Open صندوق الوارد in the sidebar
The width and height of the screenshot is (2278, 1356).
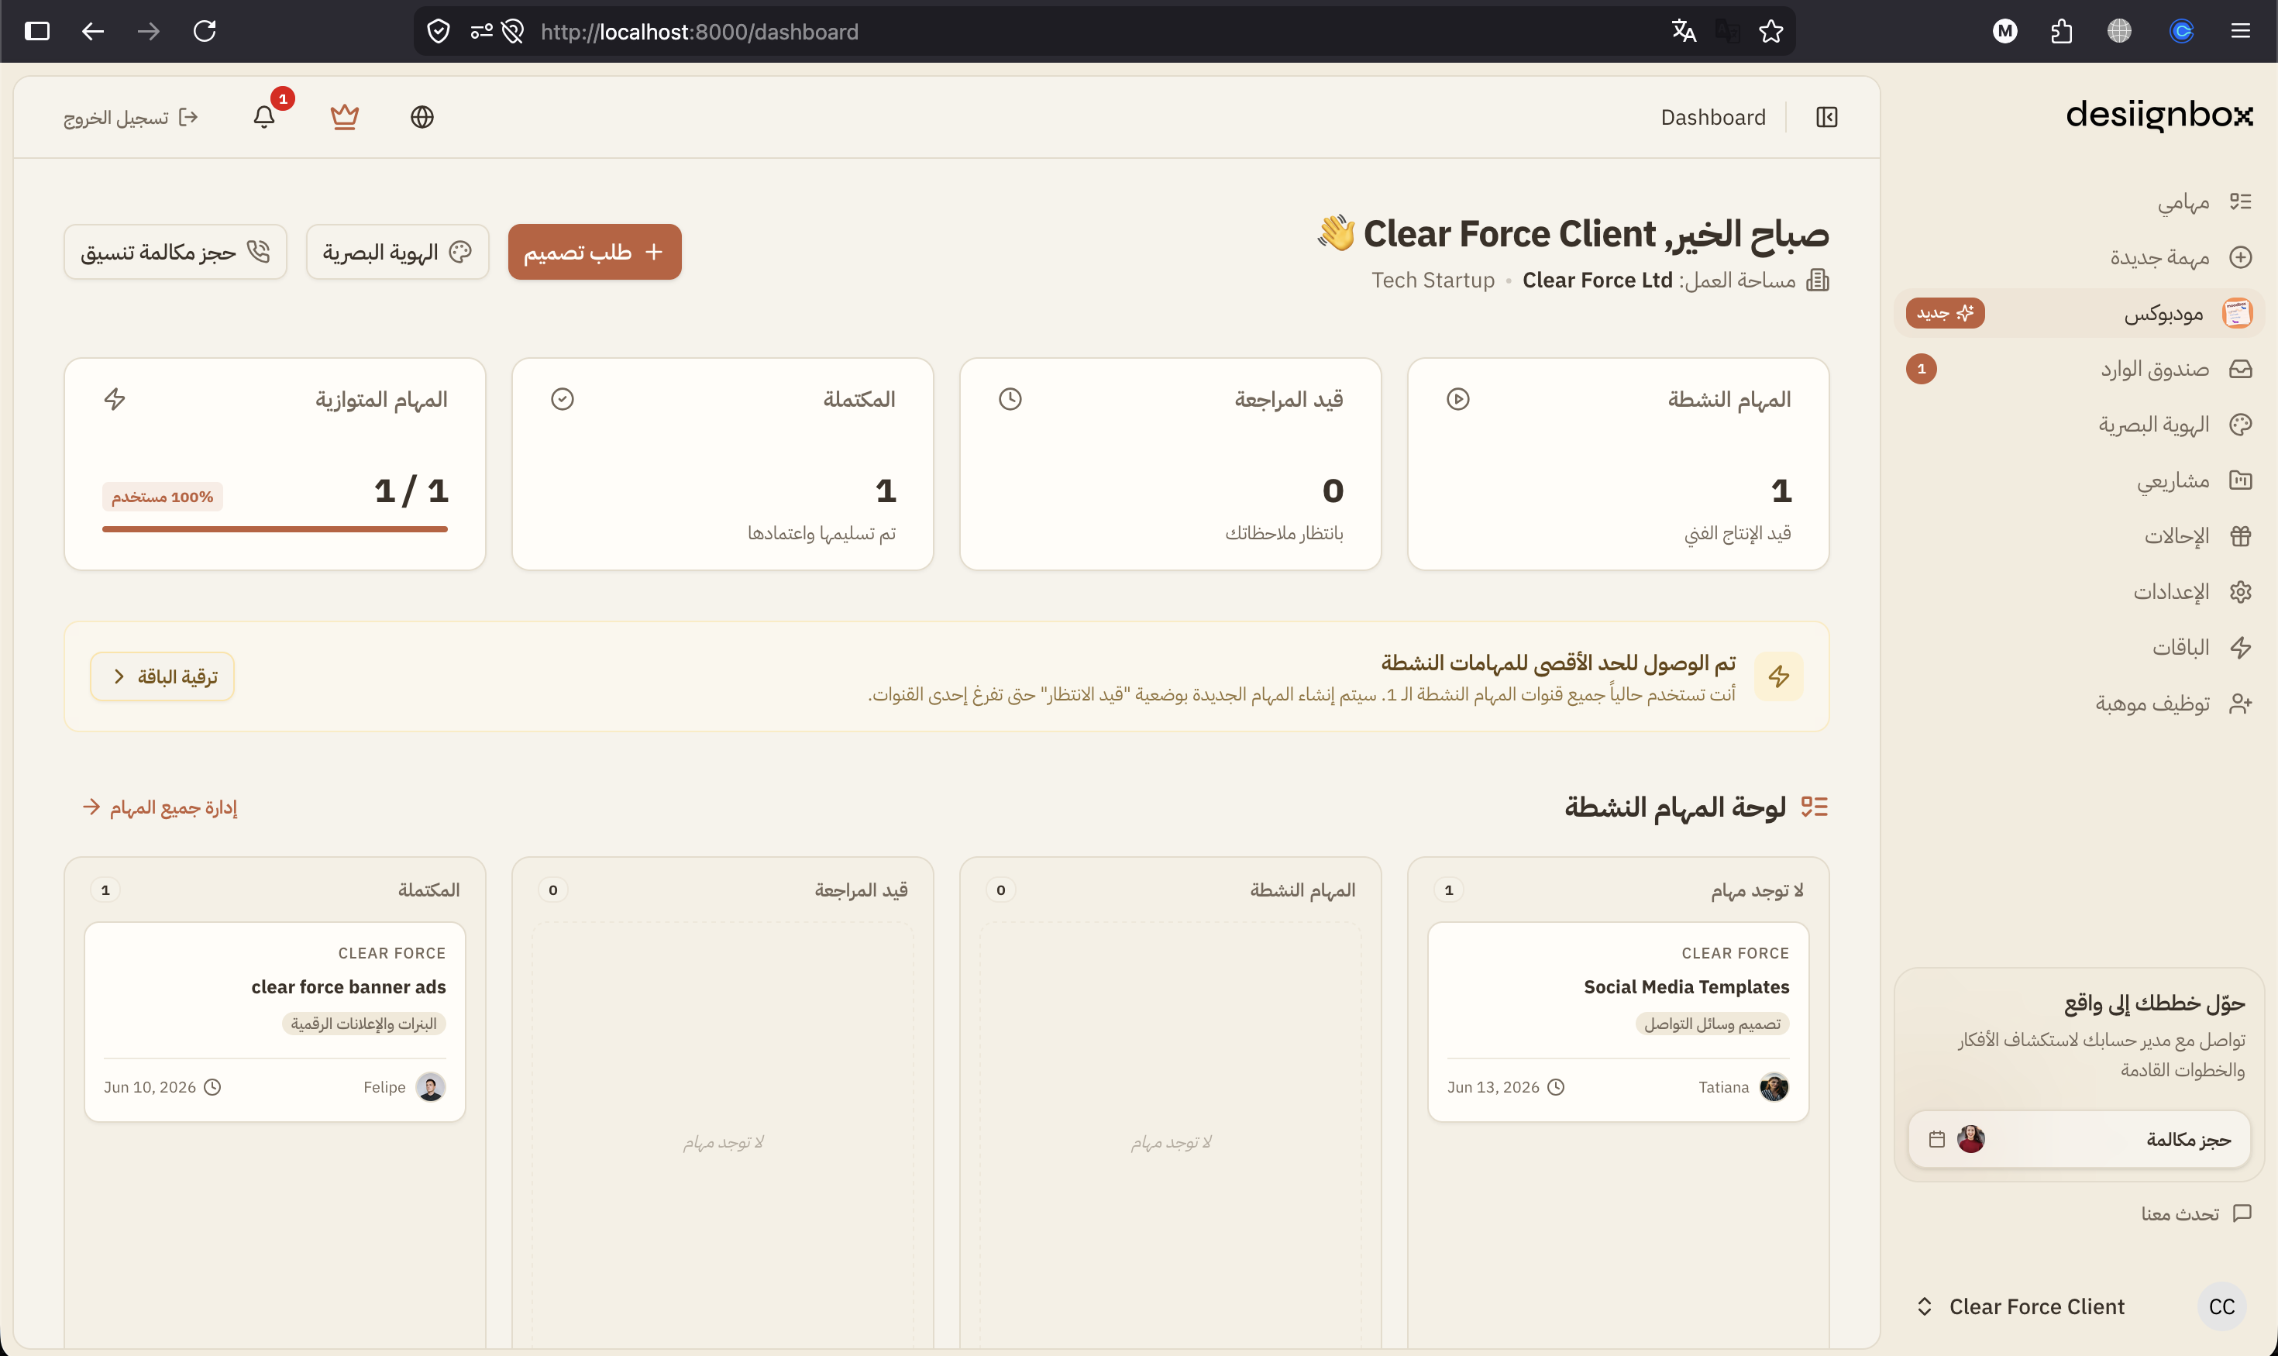click(x=2079, y=369)
